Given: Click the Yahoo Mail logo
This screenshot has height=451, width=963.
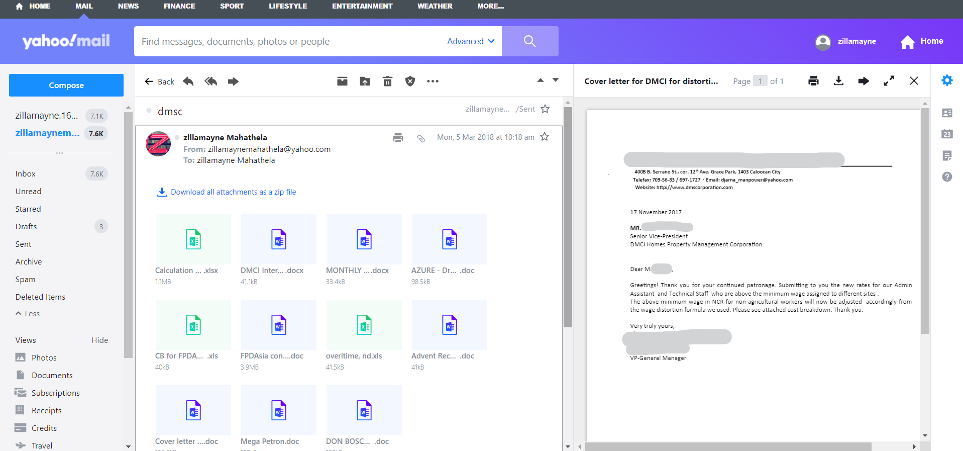Looking at the screenshot, I should click(x=66, y=41).
